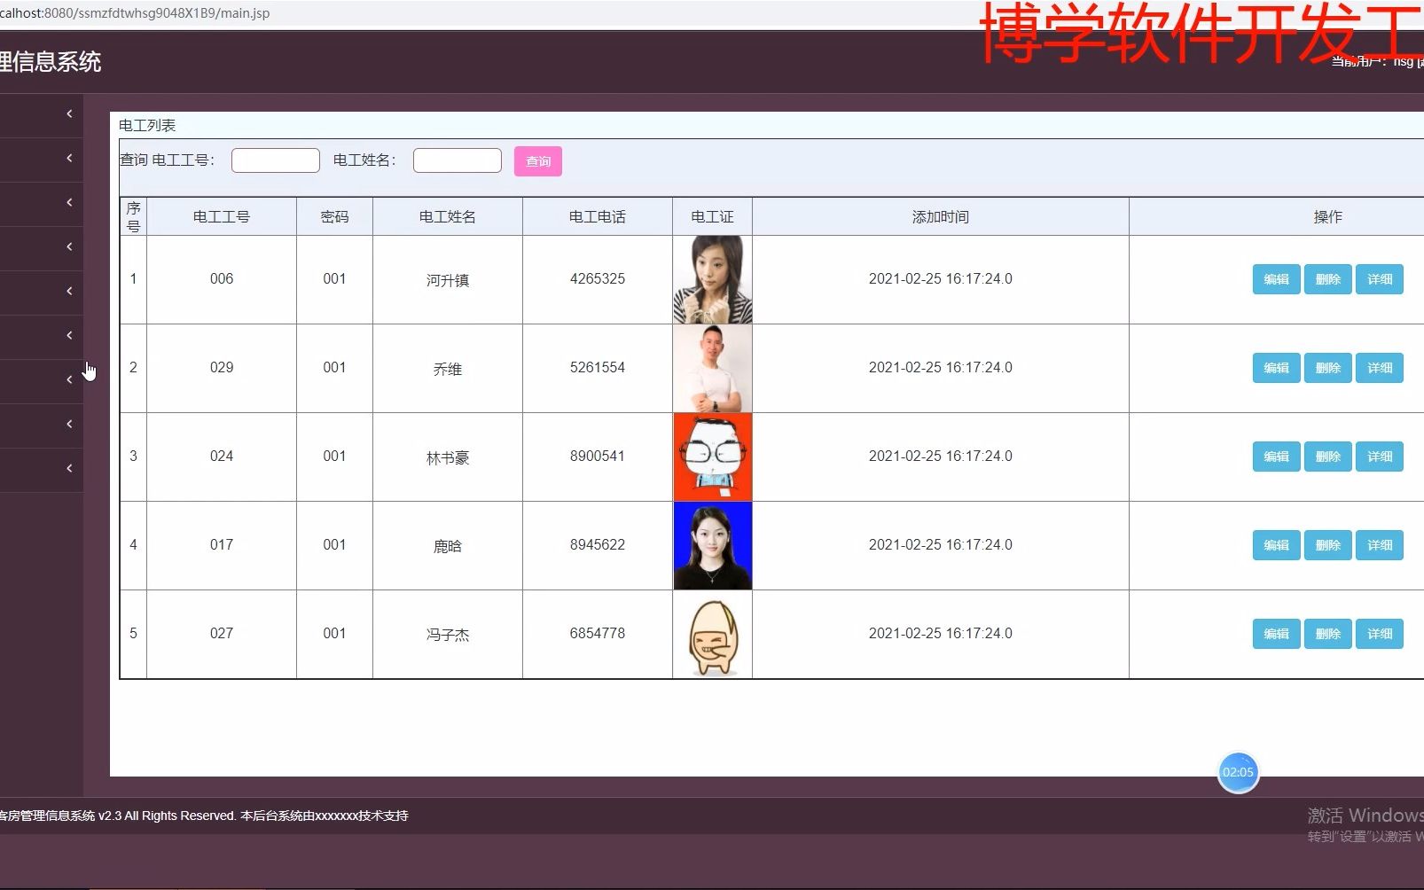Expand the fourth sidebar menu chevron
This screenshot has height=890, width=1424.
point(69,246)
